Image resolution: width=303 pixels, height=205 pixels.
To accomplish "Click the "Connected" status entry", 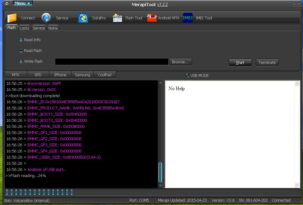I will click(281, 200).
